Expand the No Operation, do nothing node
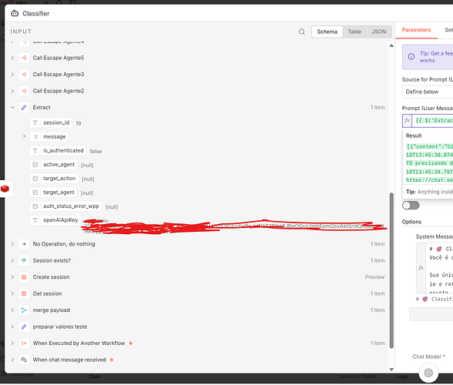This screenshot has height=385, width=453. coord(12,244)
